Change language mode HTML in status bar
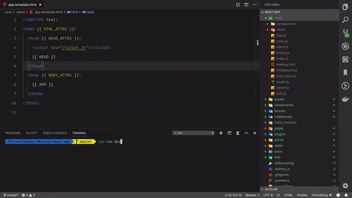The width and height of the screenshot is (352, 198). [288, 195]
